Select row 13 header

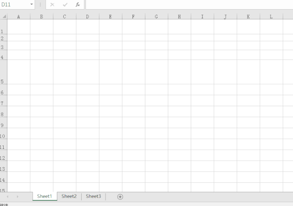tap(4, 167)
